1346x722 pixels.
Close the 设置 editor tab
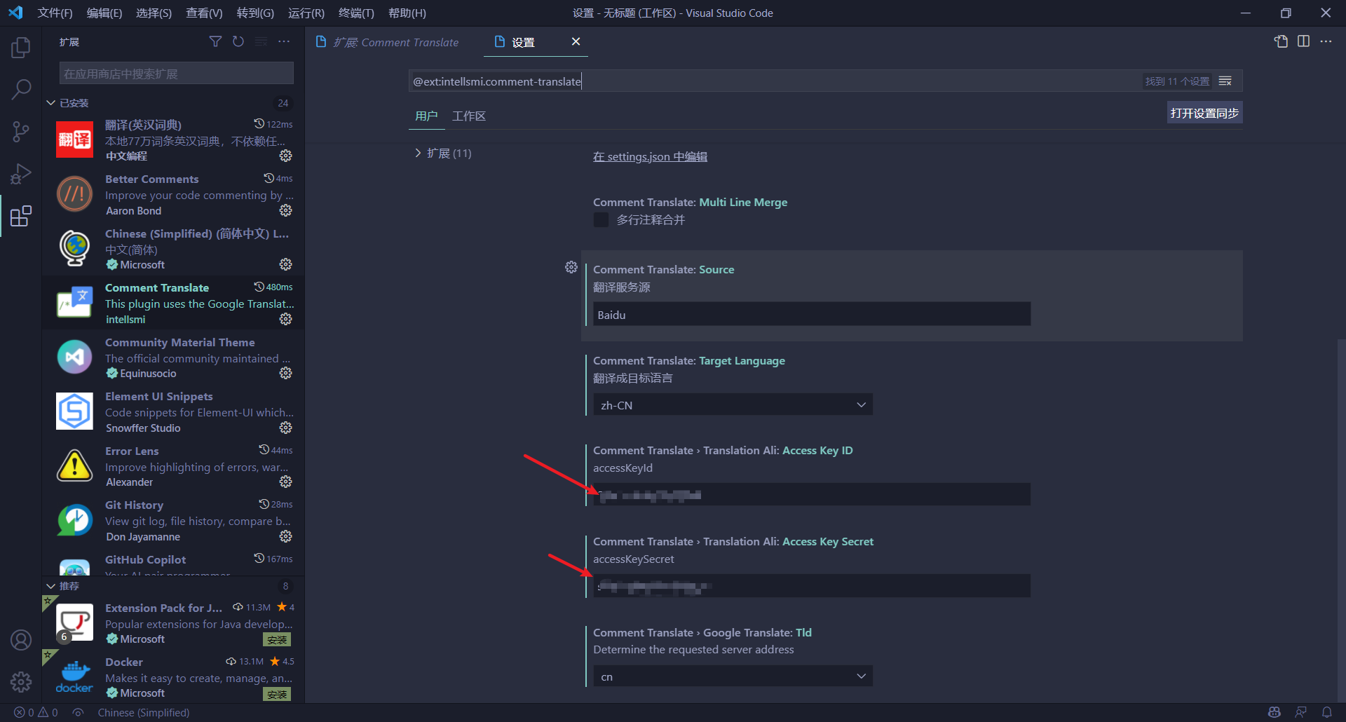pos(576,42)
